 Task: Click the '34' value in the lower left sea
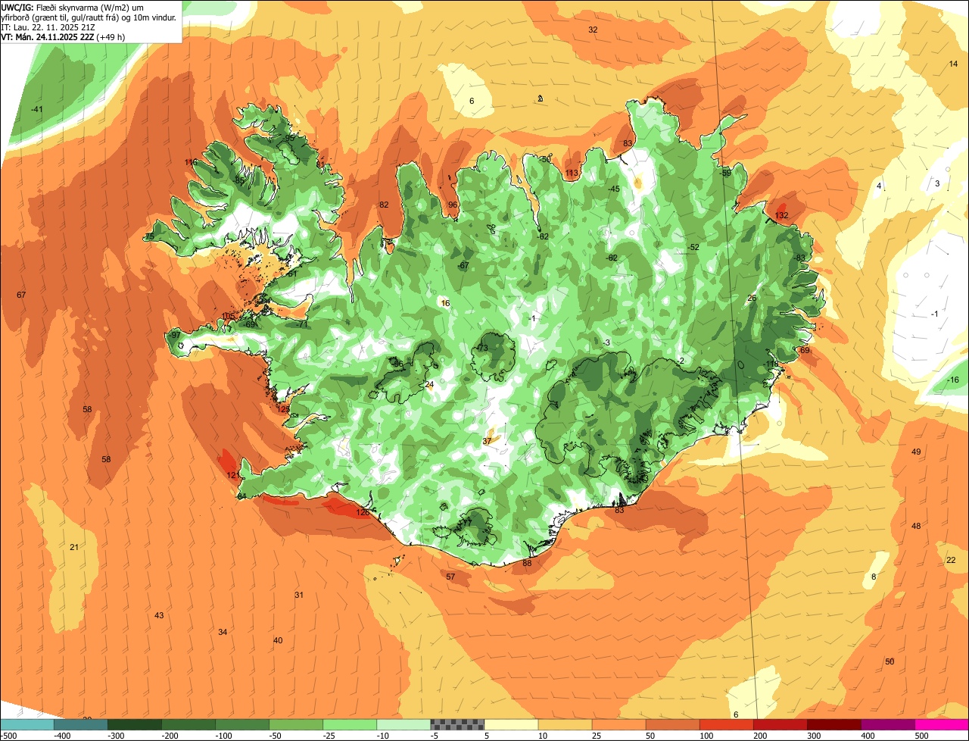pyautogui.click(x=223, y=632)
